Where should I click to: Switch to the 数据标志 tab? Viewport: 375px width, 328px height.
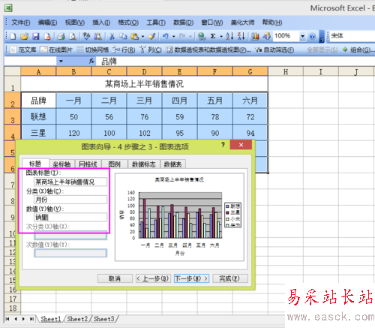point(144,164)
